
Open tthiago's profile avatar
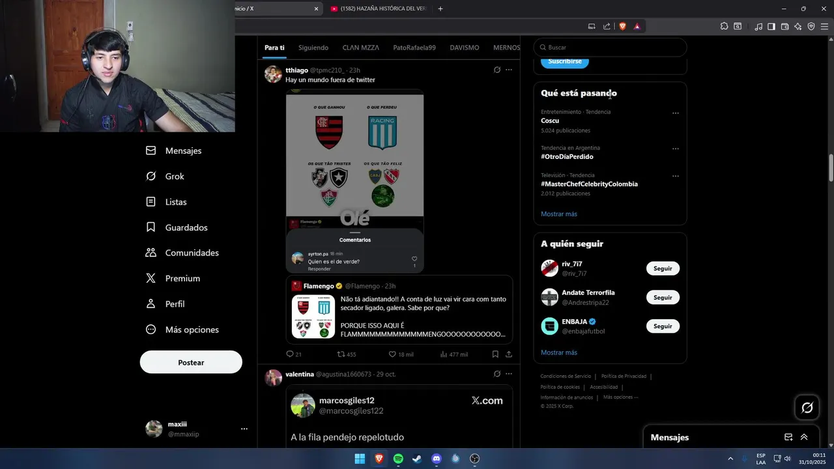click(273, 74)
